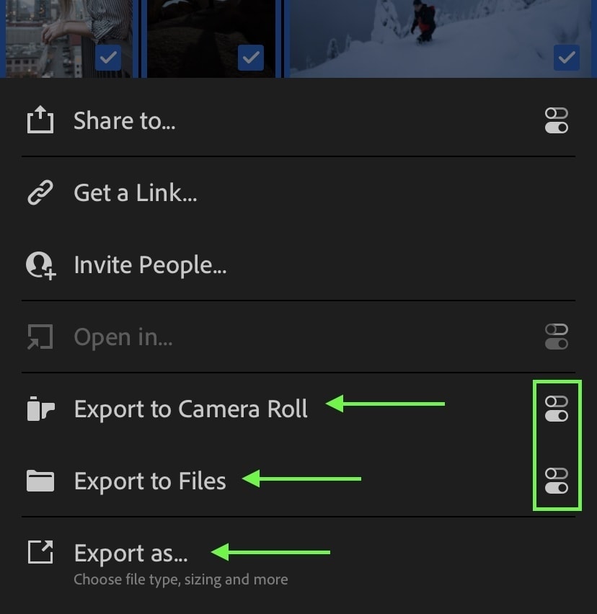Open Export to Camera Roll settings options
Viewport: 597px width, 614px height.
point(556,409)
